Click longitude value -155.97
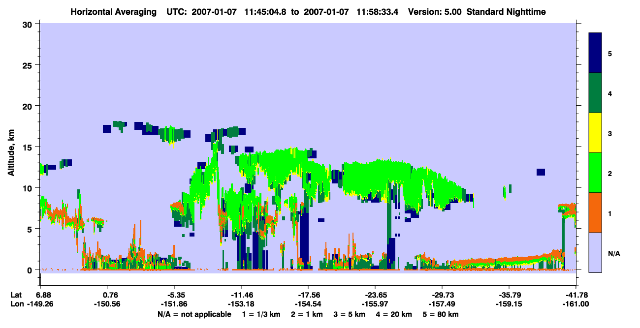The width and height of the screenshot is (640, 328). 375,304
